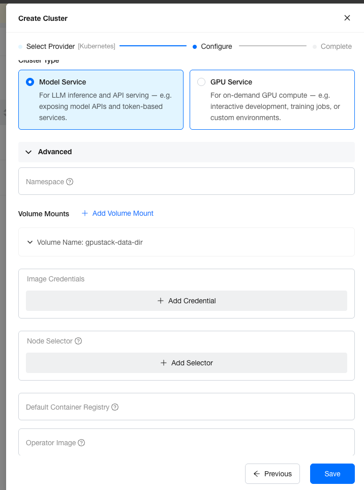Screen dimensions: 364x490
Task: Select the GPU Service radio button
Action: pos(201,82)
